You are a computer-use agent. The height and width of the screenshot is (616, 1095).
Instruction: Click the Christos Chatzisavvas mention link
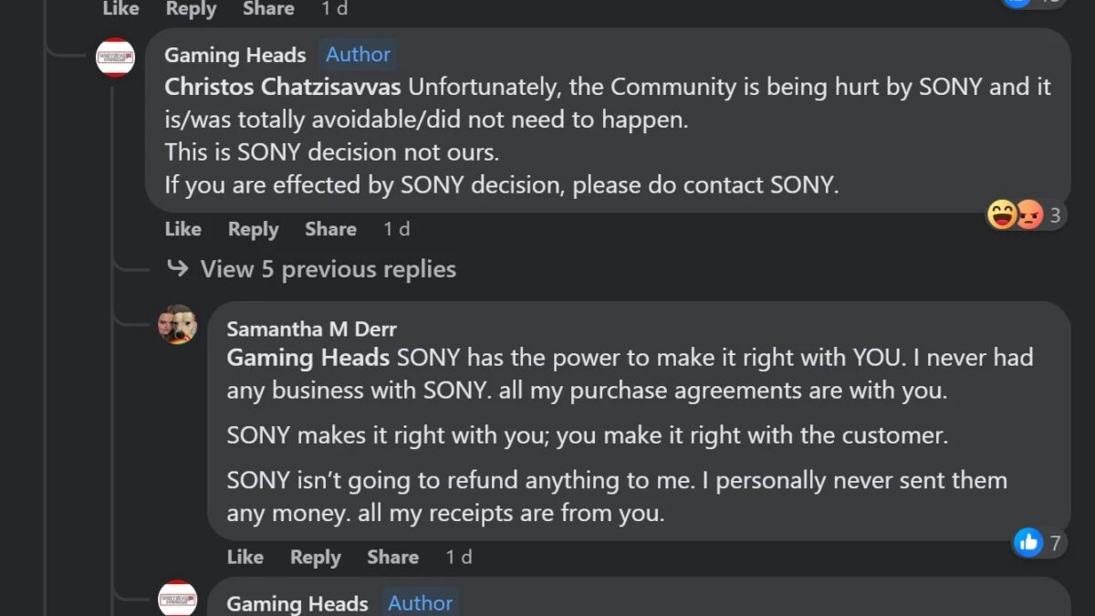[283, 87]
